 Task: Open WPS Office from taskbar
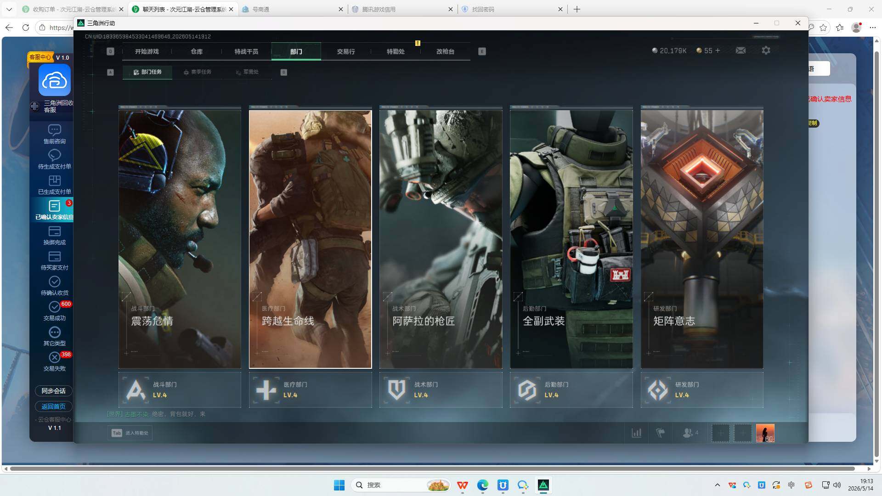463,485
